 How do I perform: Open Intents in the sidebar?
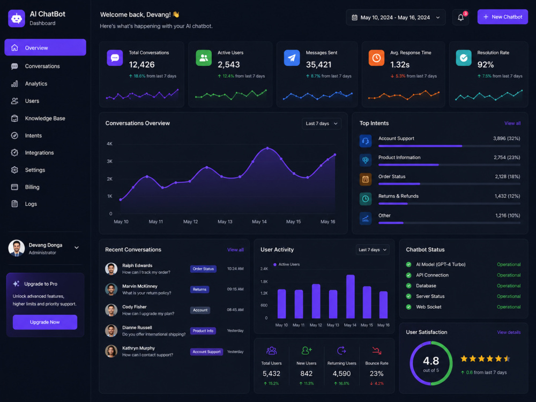point(45,136)
